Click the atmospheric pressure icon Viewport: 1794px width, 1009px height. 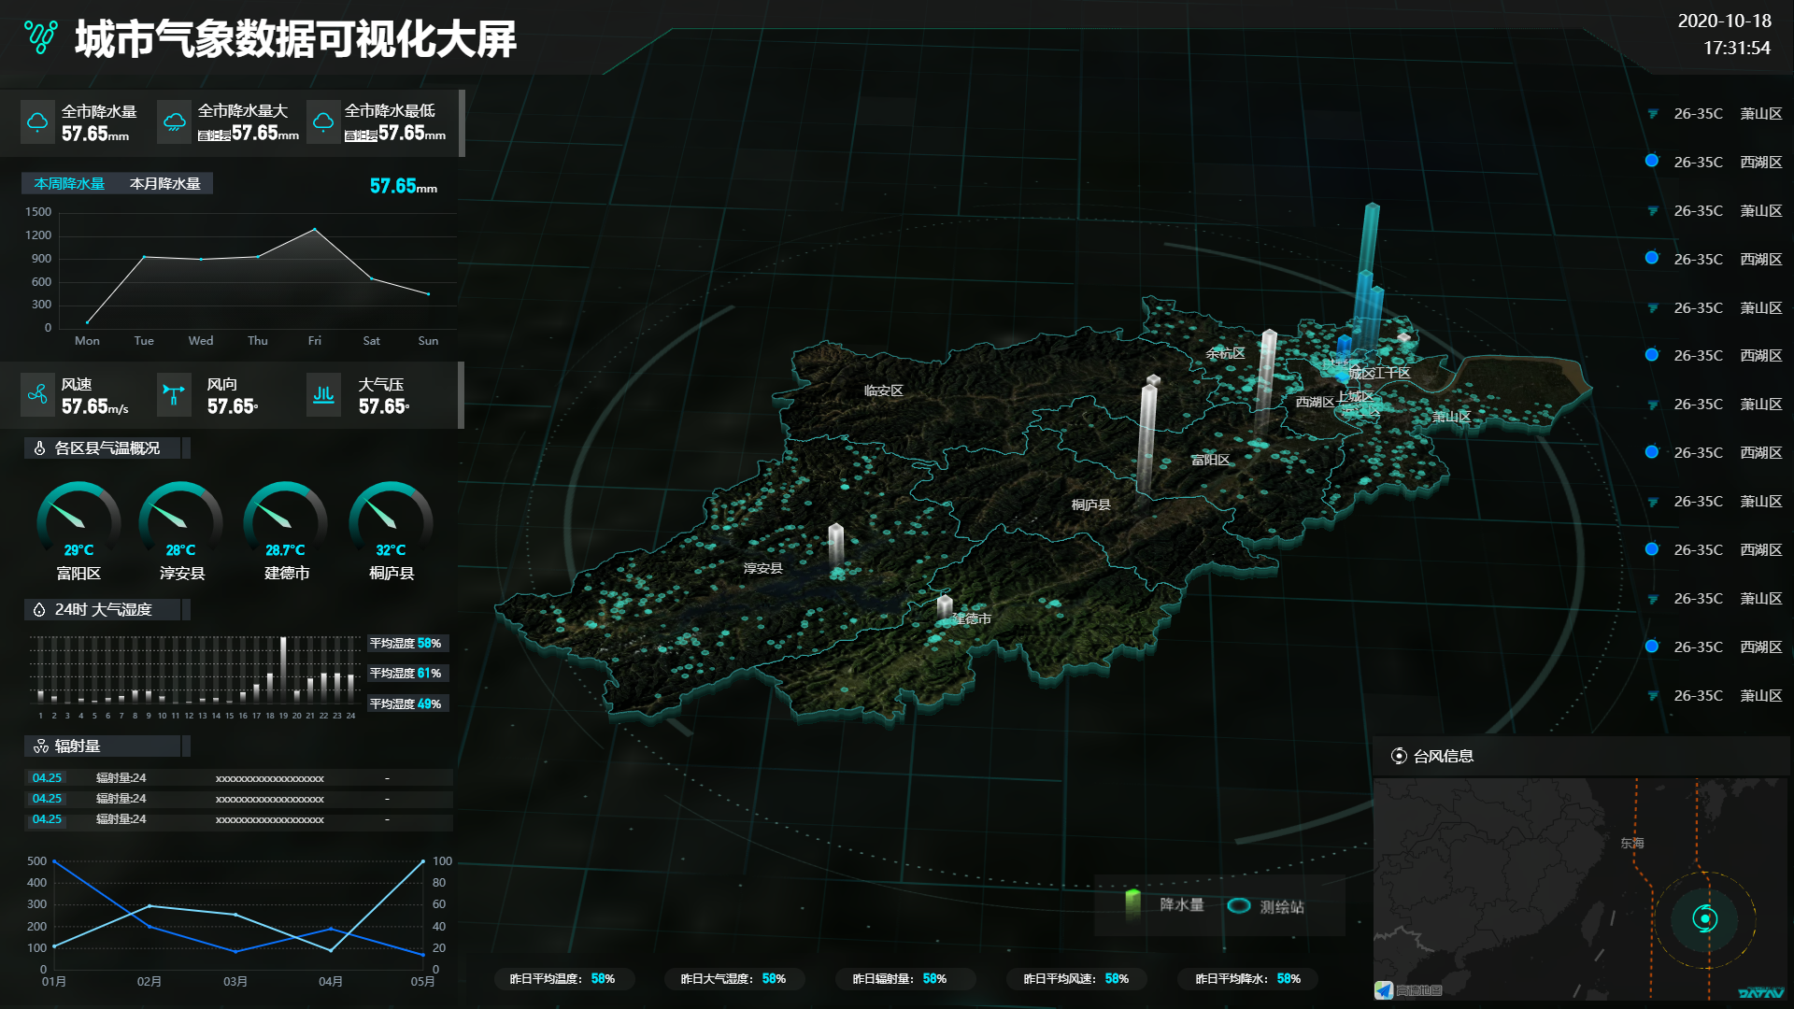click(323, 394)
